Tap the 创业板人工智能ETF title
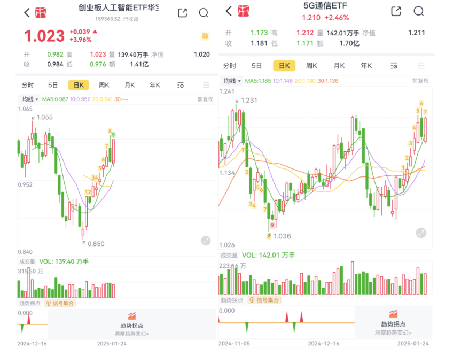This screenshot has height=362, width=461. point(118,7)
